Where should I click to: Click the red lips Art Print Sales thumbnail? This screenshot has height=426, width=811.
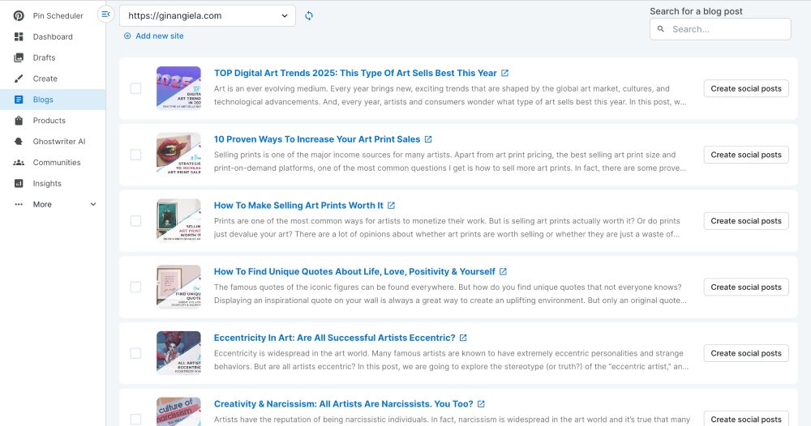coord(178,154)
